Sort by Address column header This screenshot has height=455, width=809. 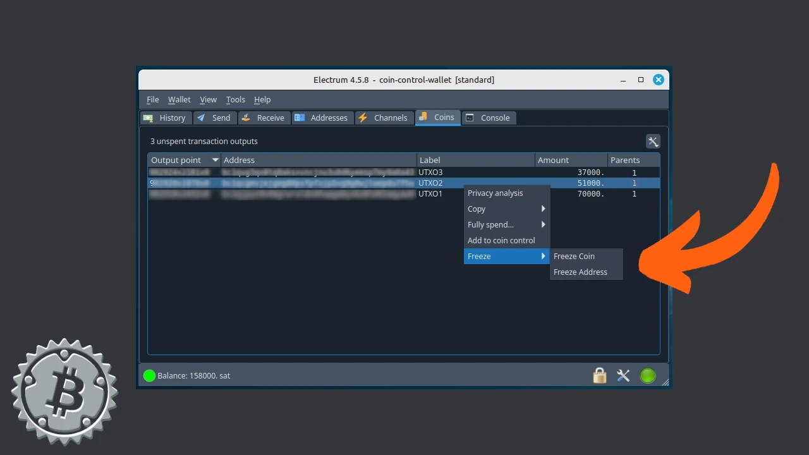pyautogui.click(x=319, y=161)
